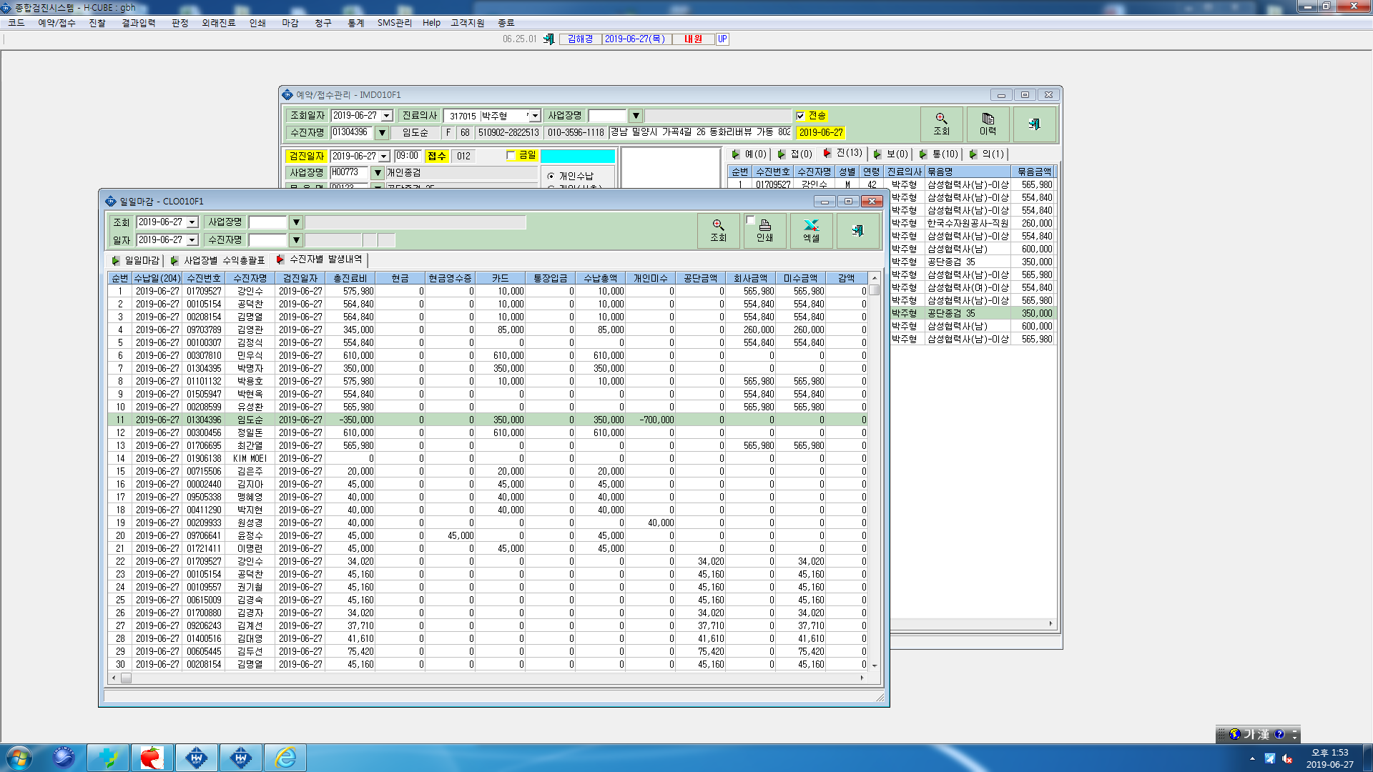This screenshot has height=772, width=1373.
Task: Toggle the 전송 checkbox
Action: [x=800, y=116]
